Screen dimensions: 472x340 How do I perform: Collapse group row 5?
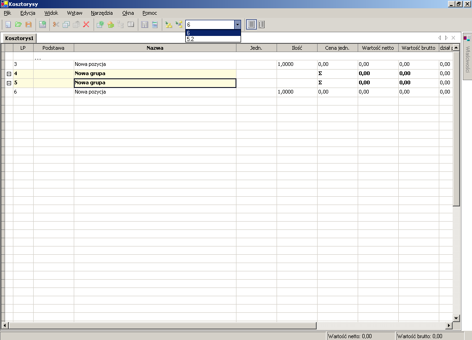(x=9, y=83)
